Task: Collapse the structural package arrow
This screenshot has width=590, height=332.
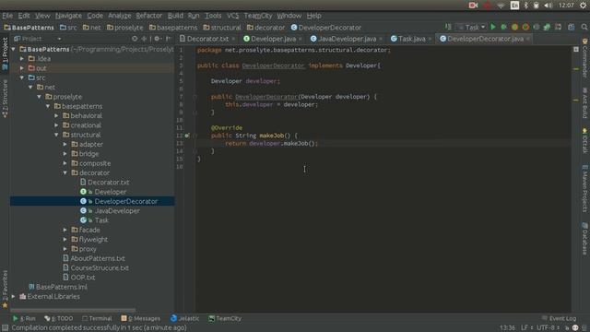Action: [56, 135]
